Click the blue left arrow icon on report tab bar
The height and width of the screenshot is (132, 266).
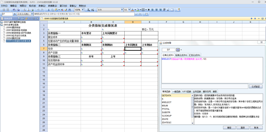(x=251, y=18)
